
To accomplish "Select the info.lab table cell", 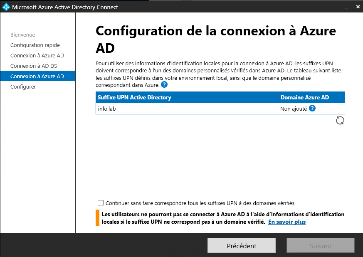I will [107, 109].
